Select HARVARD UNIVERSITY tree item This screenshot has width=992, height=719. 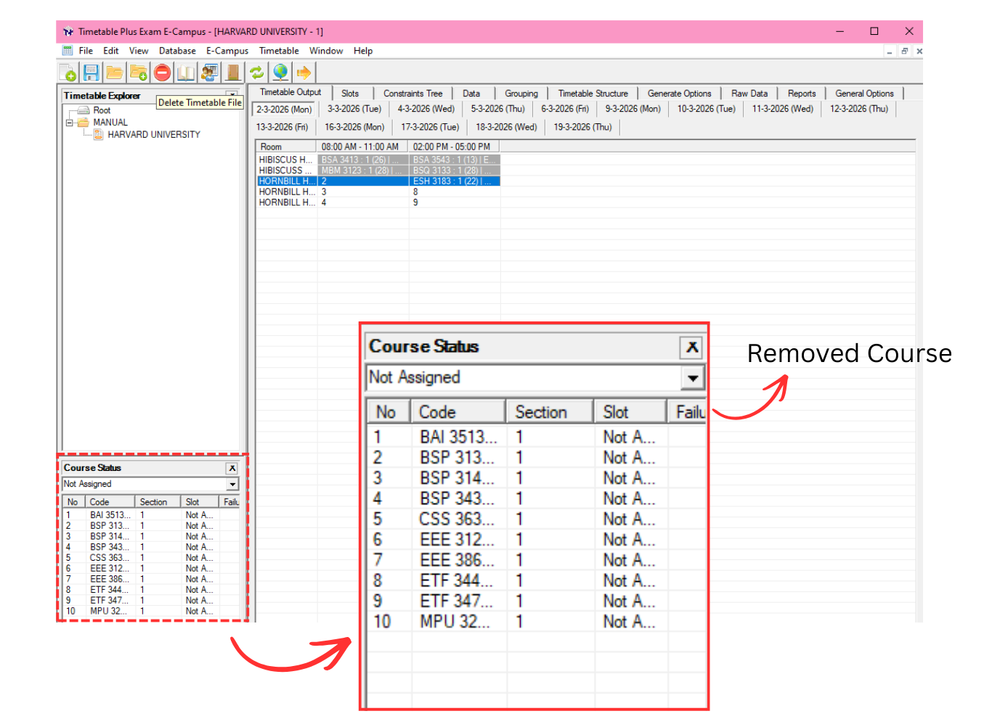(154, 134)
